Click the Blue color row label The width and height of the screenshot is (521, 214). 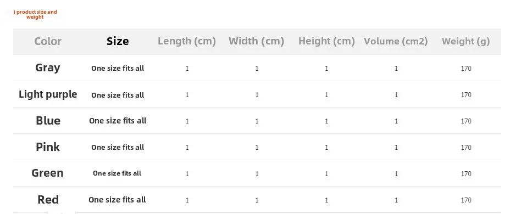click(48, 120)
